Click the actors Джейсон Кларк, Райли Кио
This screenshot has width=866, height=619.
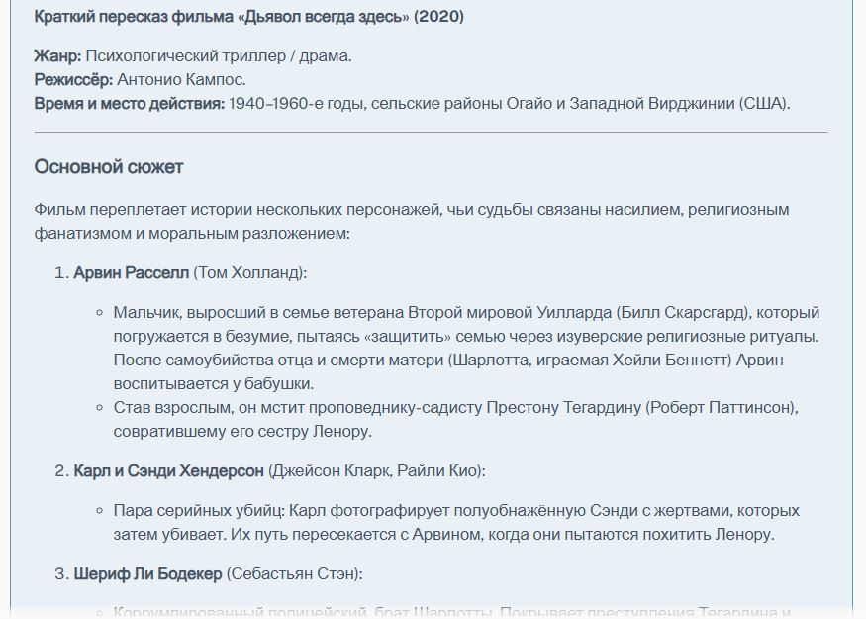pyautogui.click(x=375, y=470)
